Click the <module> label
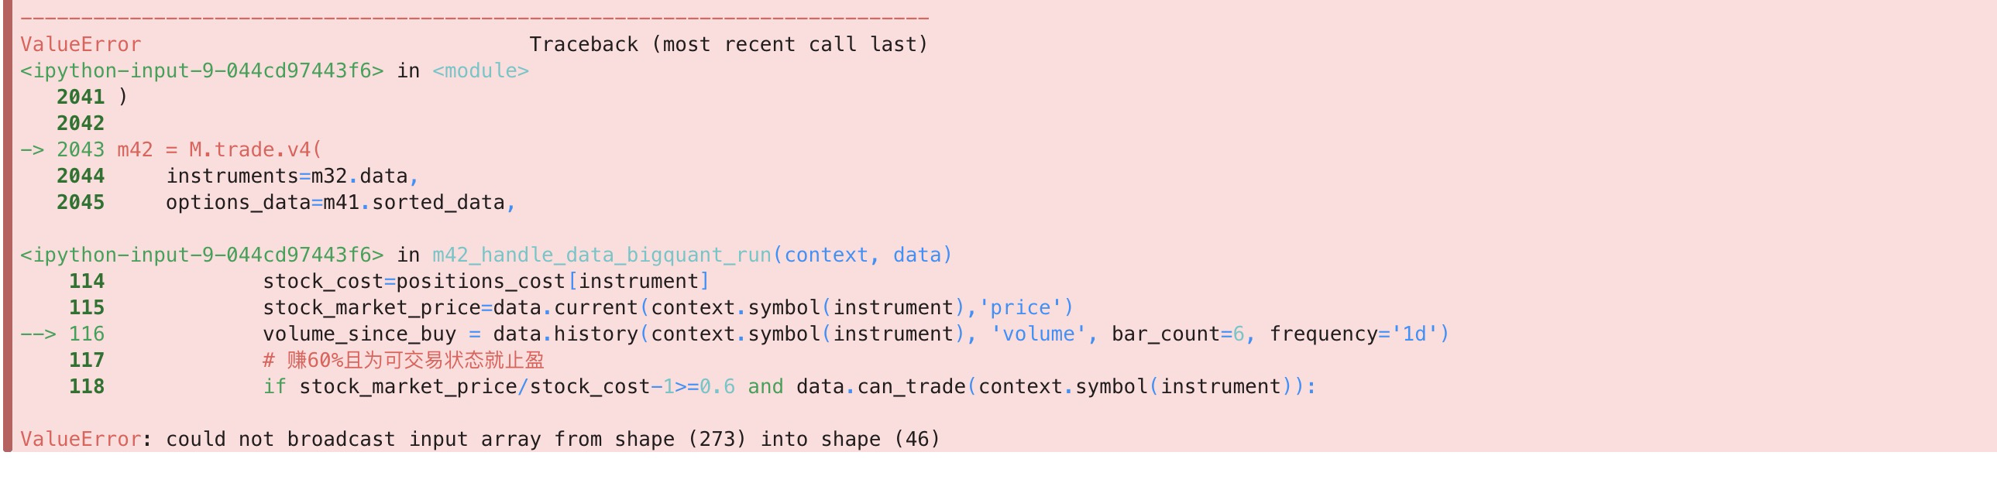 [x=480, y=71]
